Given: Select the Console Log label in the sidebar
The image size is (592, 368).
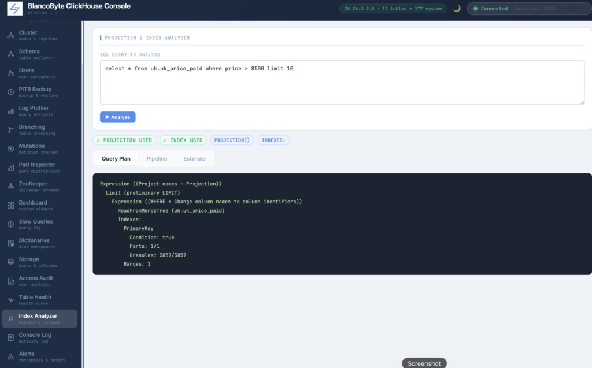Looking at the screenshot, I should [x=35, y=335].
